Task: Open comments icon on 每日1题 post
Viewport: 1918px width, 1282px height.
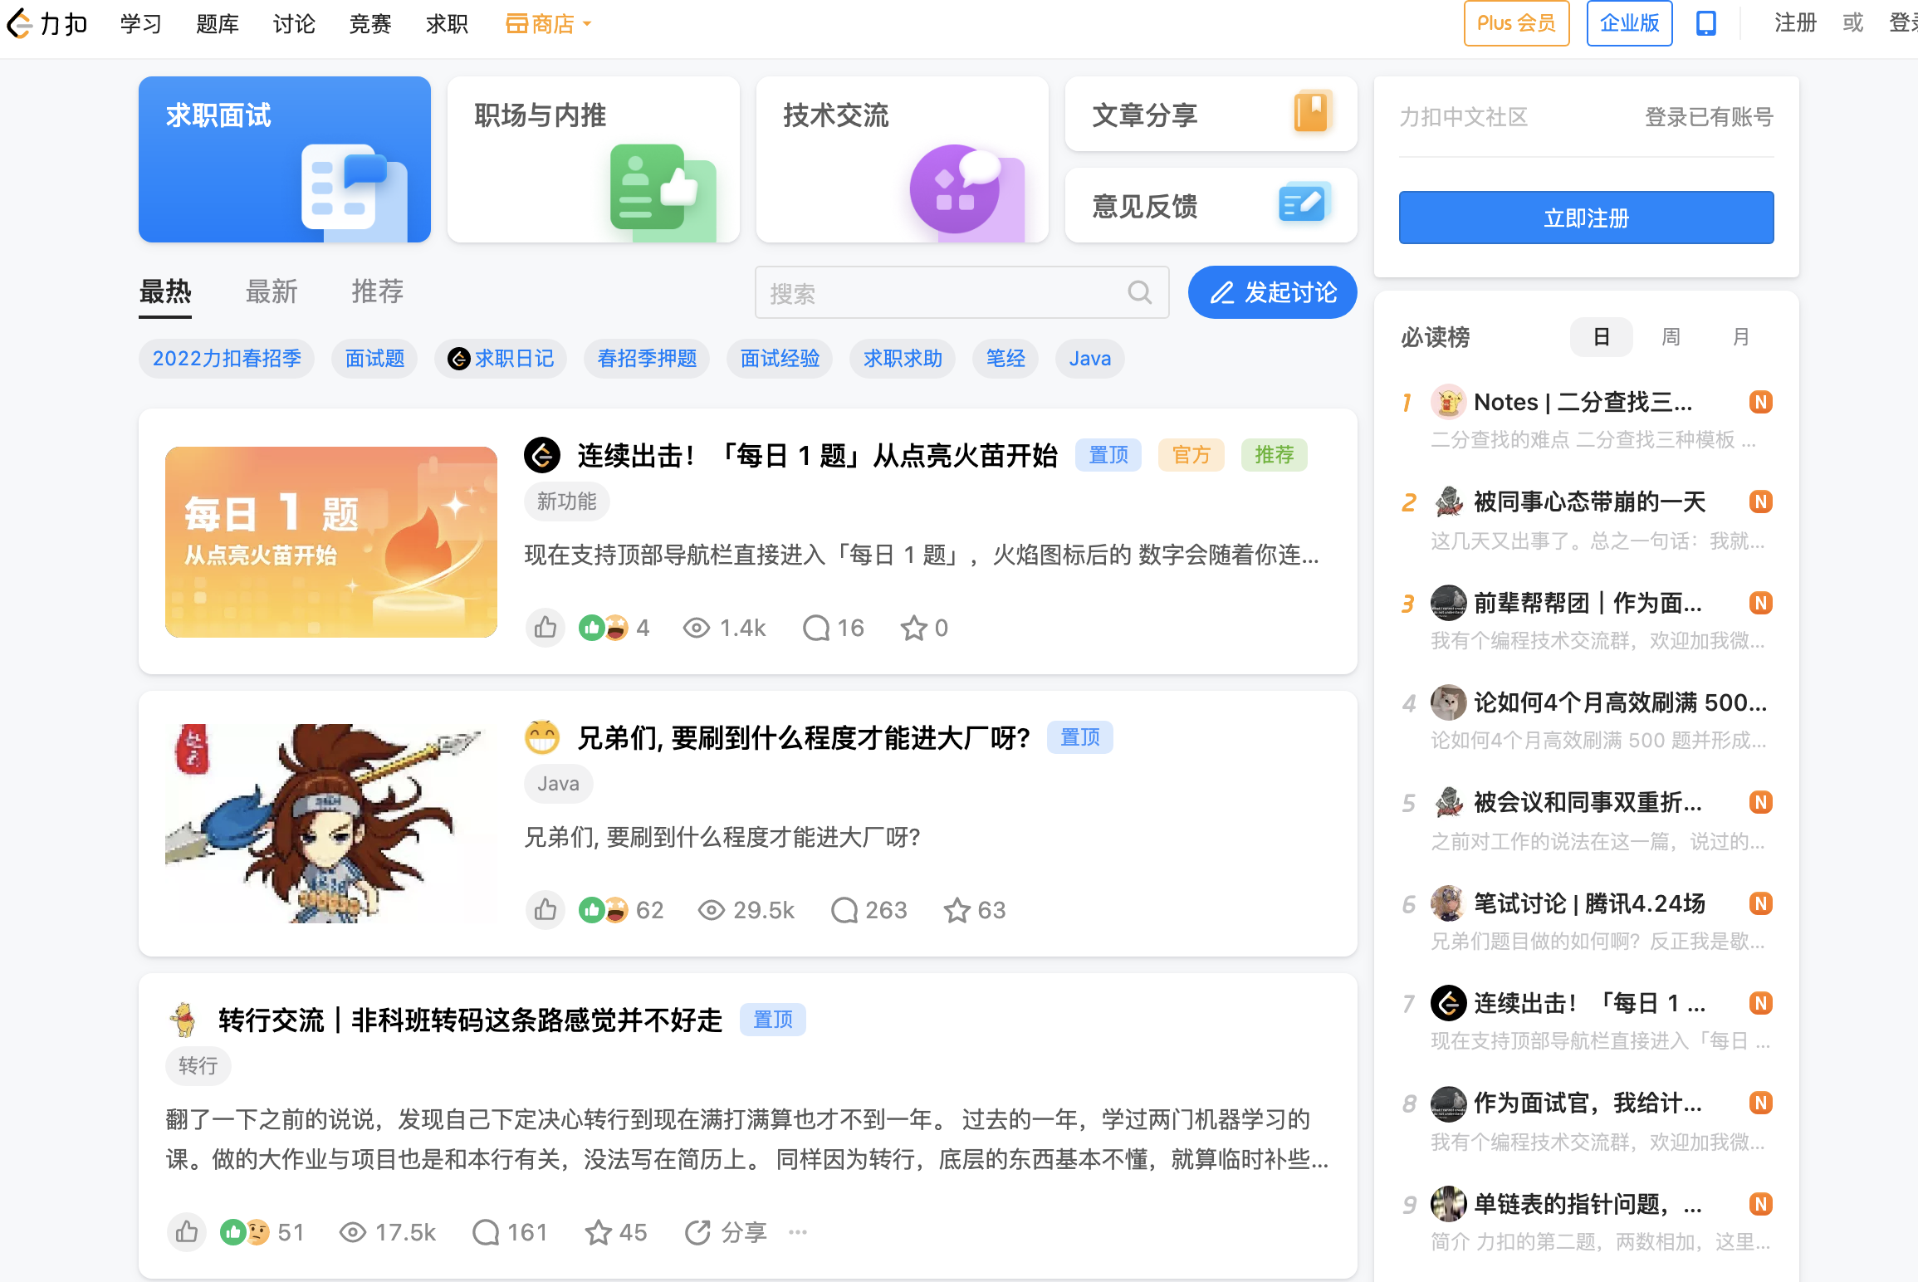Action: [x=816, y=628]
